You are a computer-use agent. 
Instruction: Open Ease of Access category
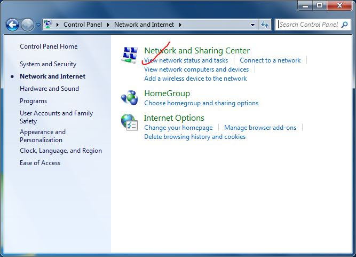[40, 163]
